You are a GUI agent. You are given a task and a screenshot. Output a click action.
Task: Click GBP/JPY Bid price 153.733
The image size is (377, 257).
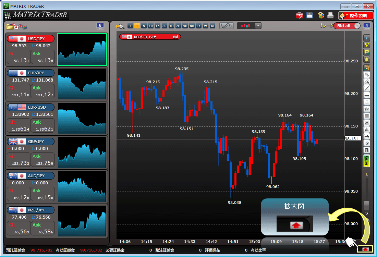[19, 160]
